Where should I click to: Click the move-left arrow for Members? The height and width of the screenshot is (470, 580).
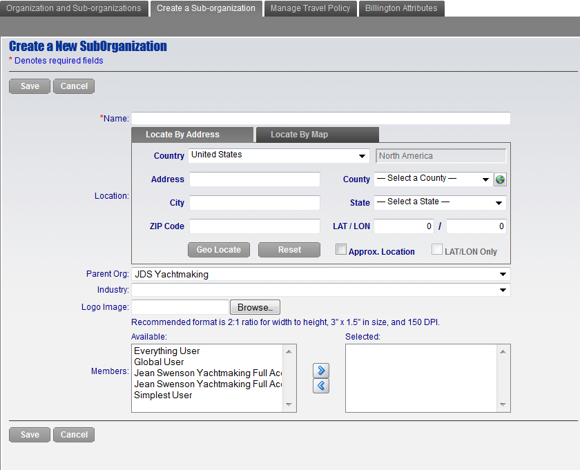(x=321, y=386)
